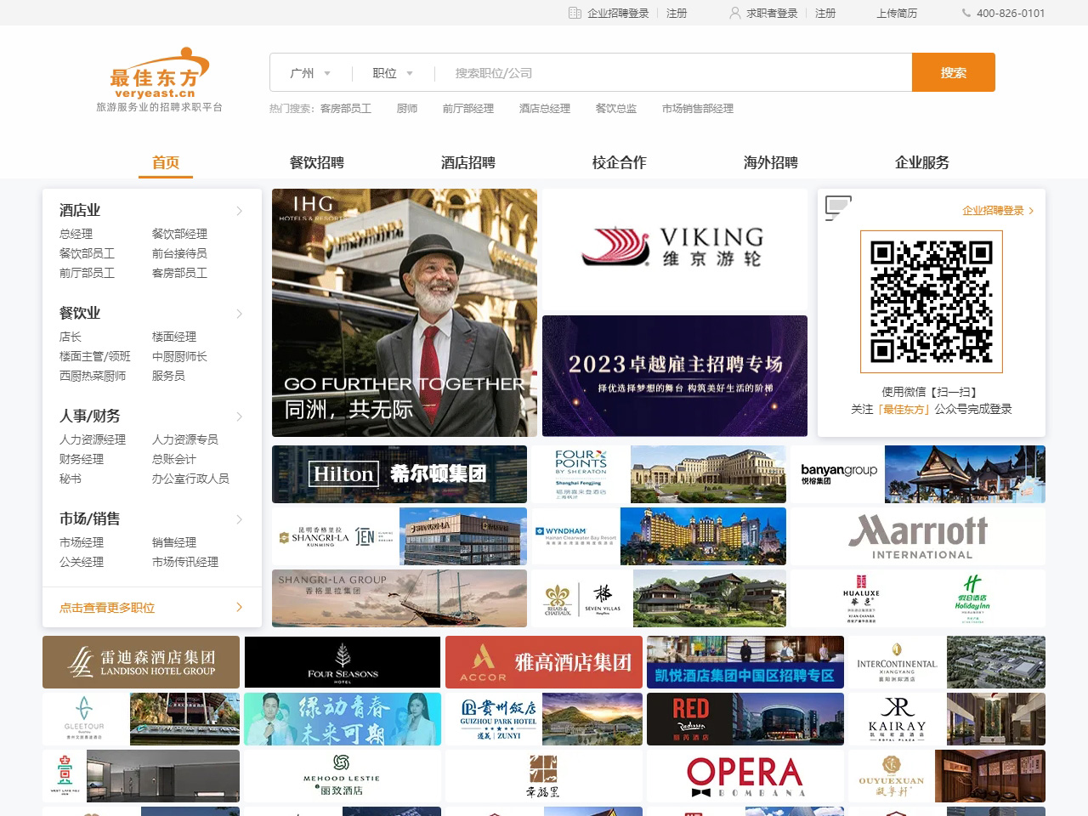Expand the 餐饮业 category arrow
This screenshot has width=1088, height=816.
pyautogui.click(x=239, y=314)
